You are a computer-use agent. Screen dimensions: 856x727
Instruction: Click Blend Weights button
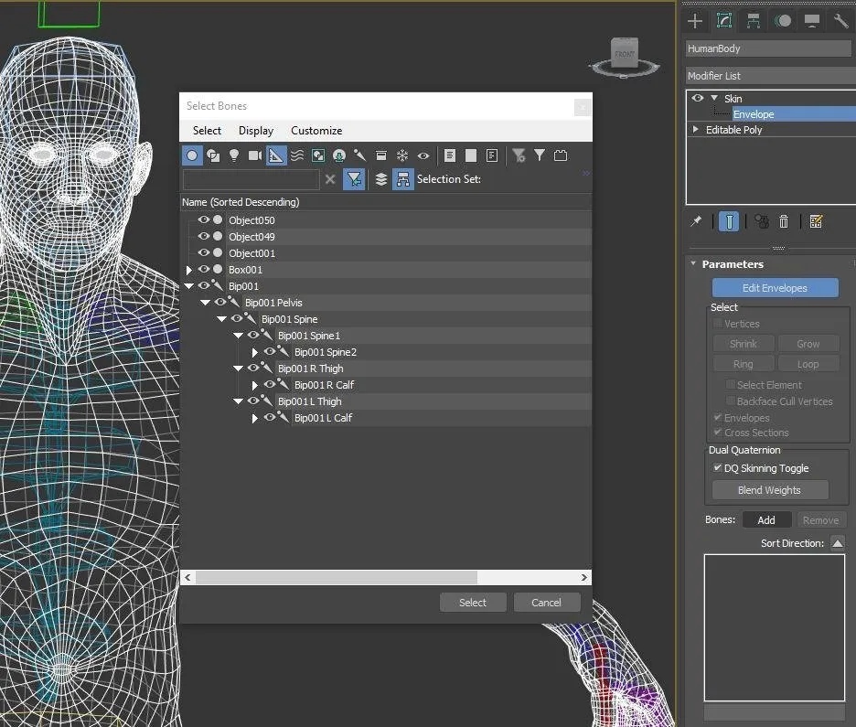click(769, 490)
